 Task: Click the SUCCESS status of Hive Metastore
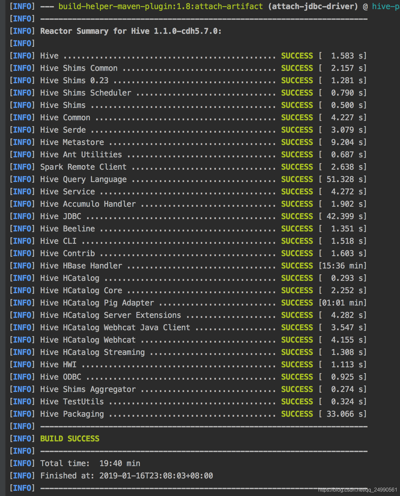click(x=297, y=142)
